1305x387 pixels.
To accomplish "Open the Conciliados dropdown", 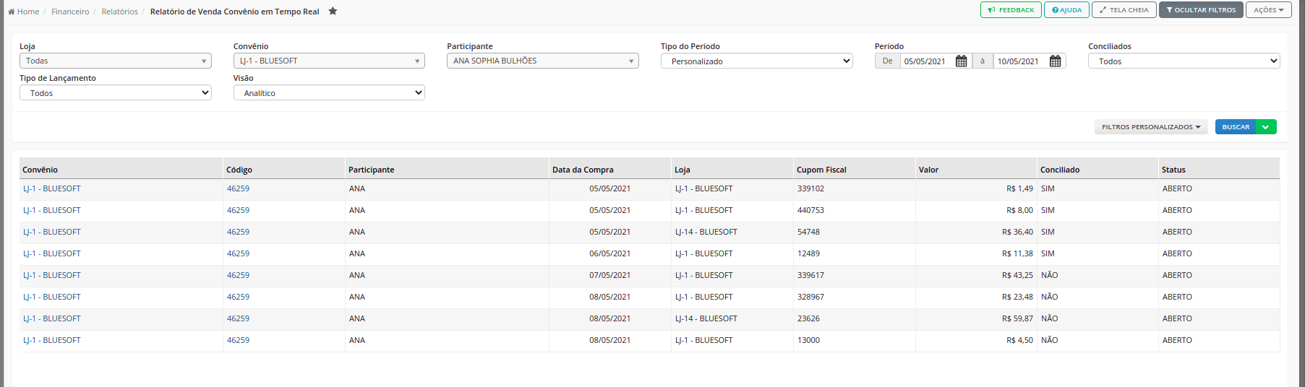I will tap(1184, 61).
